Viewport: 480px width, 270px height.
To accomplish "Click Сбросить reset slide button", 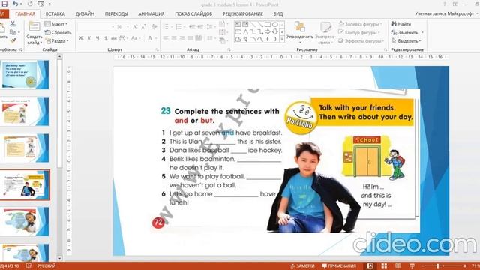I will 58,32.
